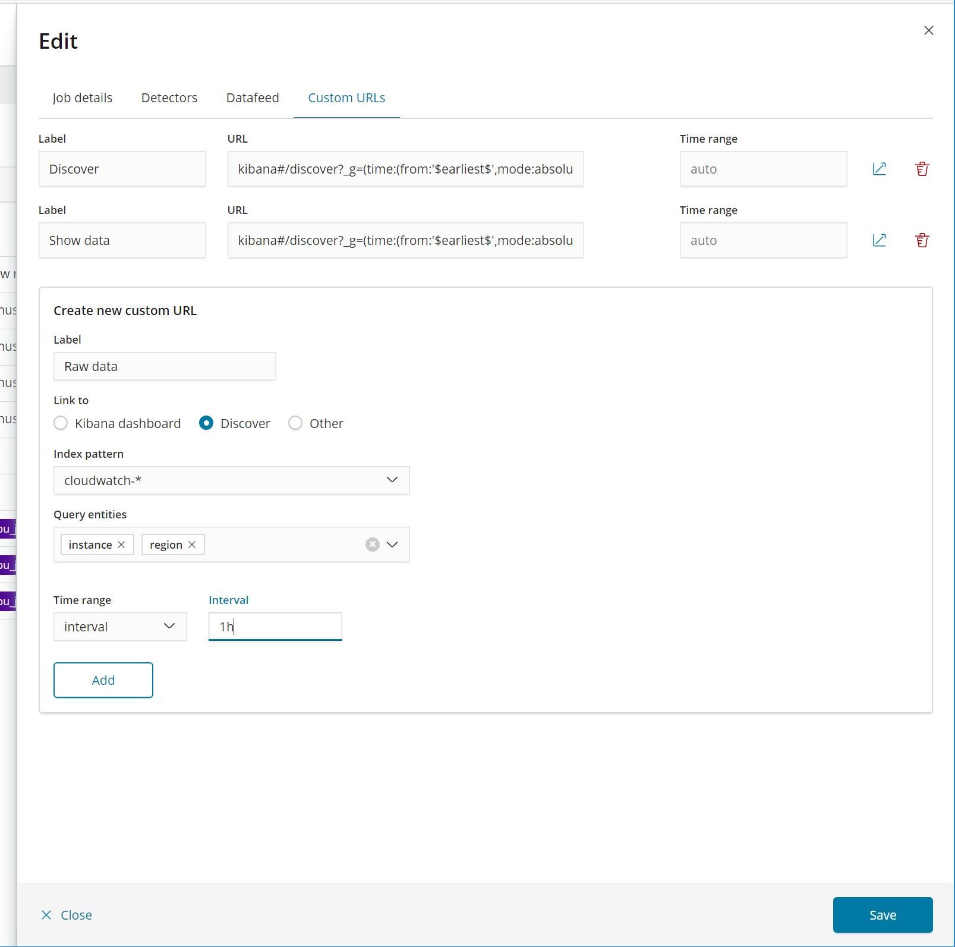
Task: Edit the Interval 1h field
Action: point(275,627)
